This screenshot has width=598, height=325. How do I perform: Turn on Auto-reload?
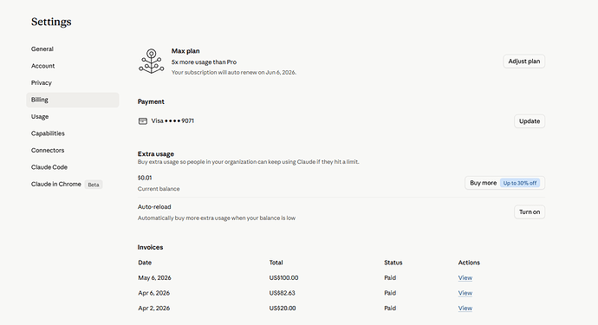530,212
